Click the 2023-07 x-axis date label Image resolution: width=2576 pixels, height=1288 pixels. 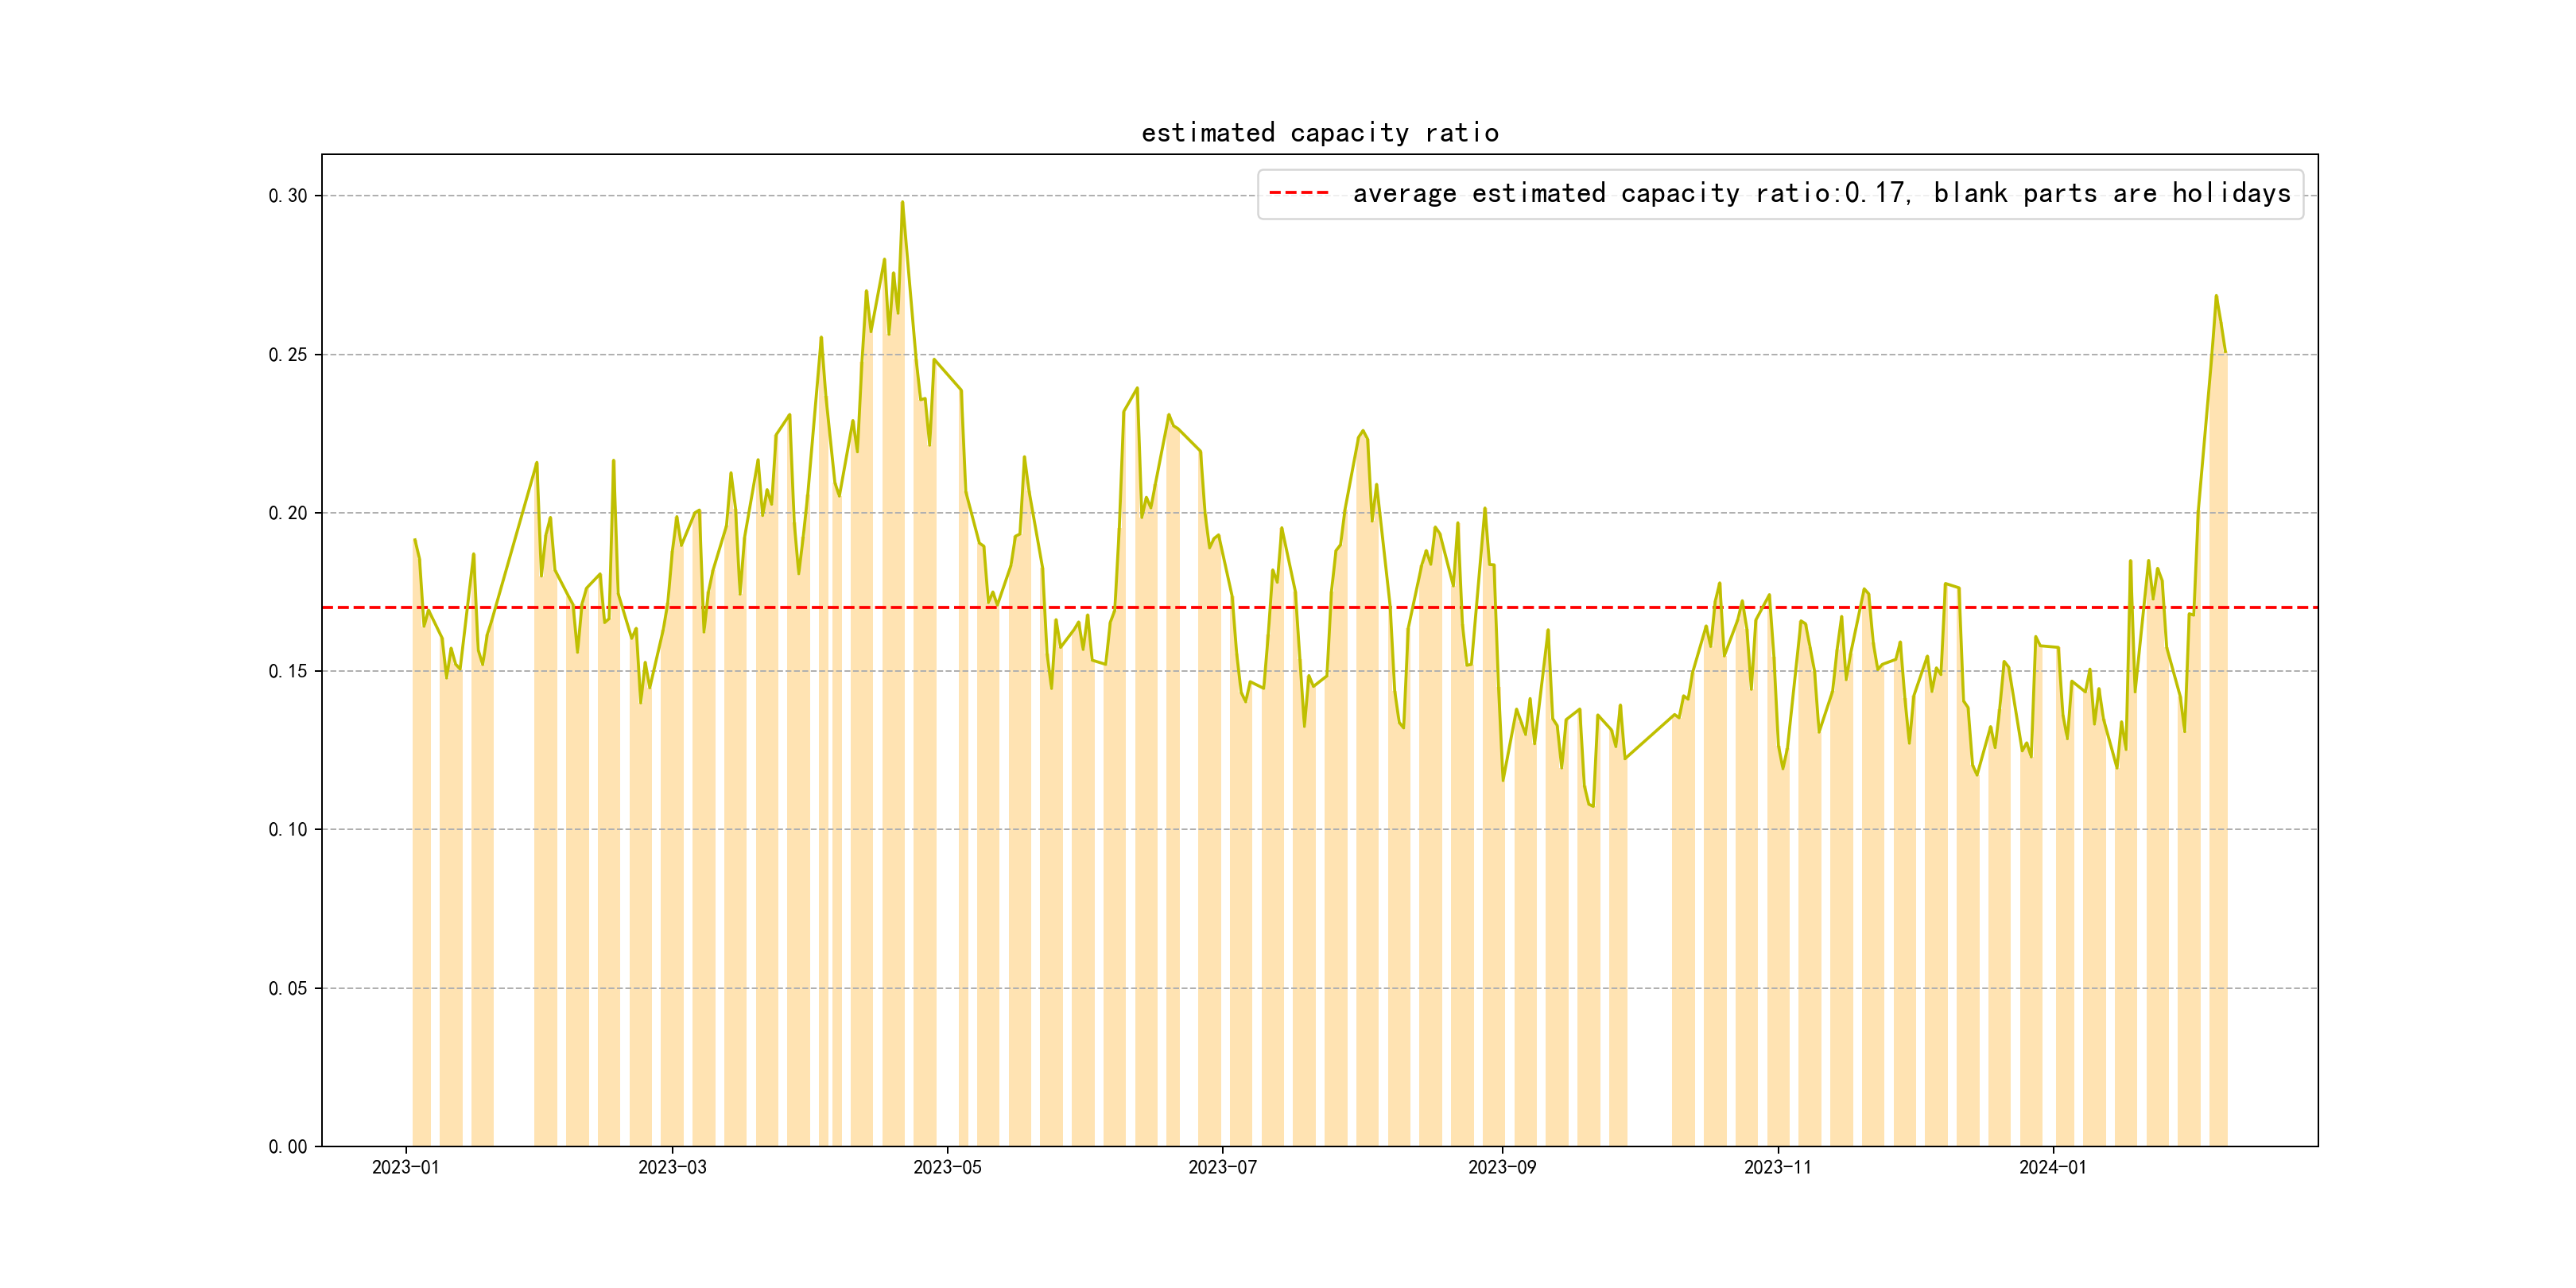click(x=1222, y=1167)
